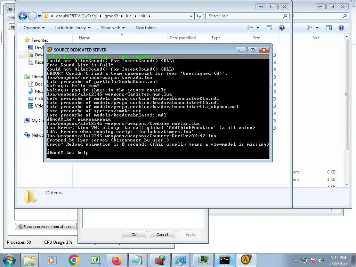356x267 pixels.
Task: Click the Network icon in navigation pane
Action: coord(27,135)
